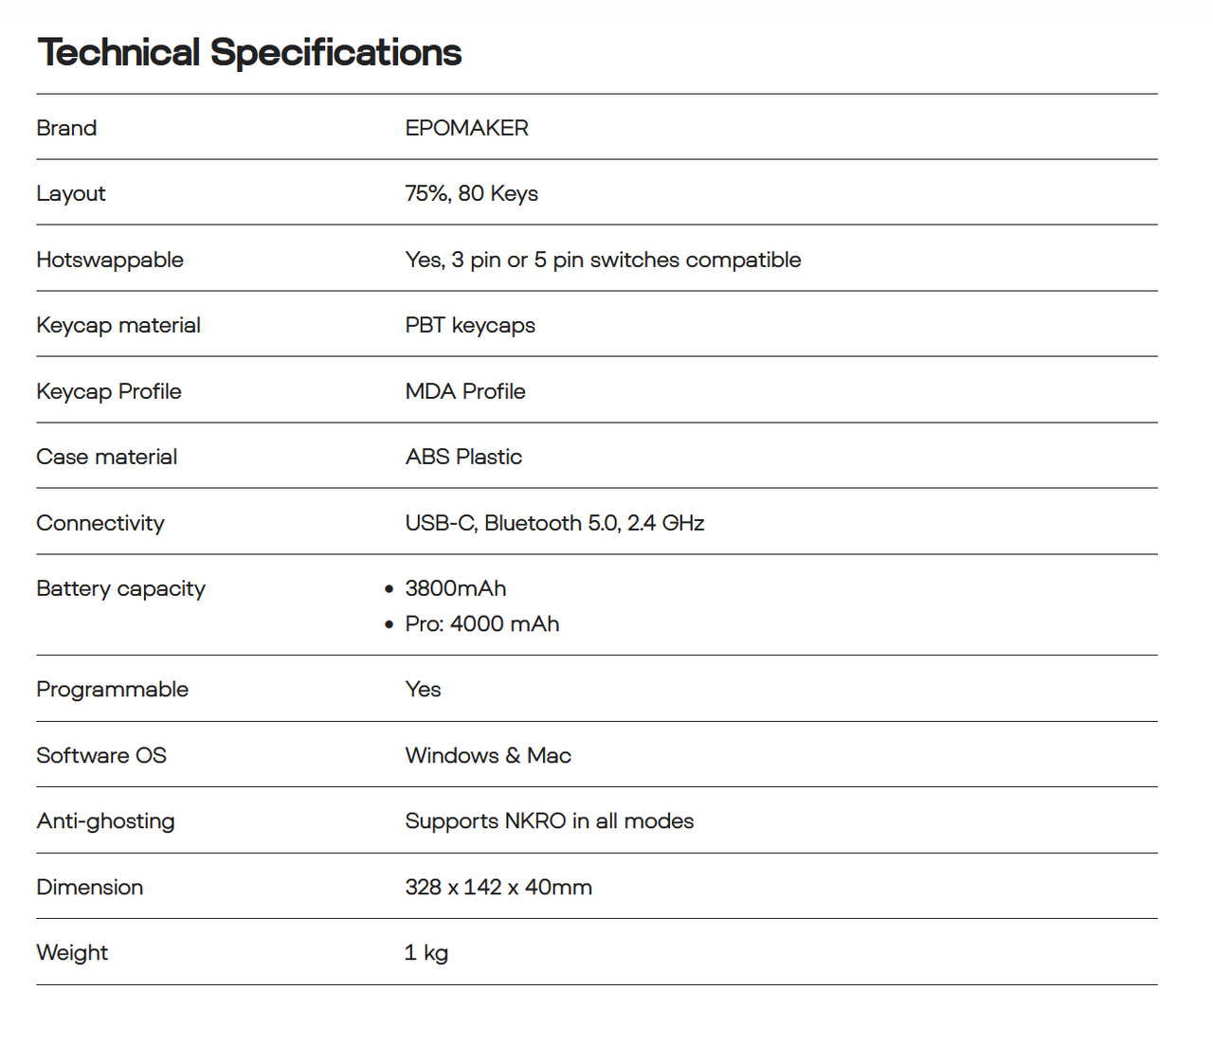Click the Programmable row label
The image size is (1213, 1044).
[x=113, y=690]
